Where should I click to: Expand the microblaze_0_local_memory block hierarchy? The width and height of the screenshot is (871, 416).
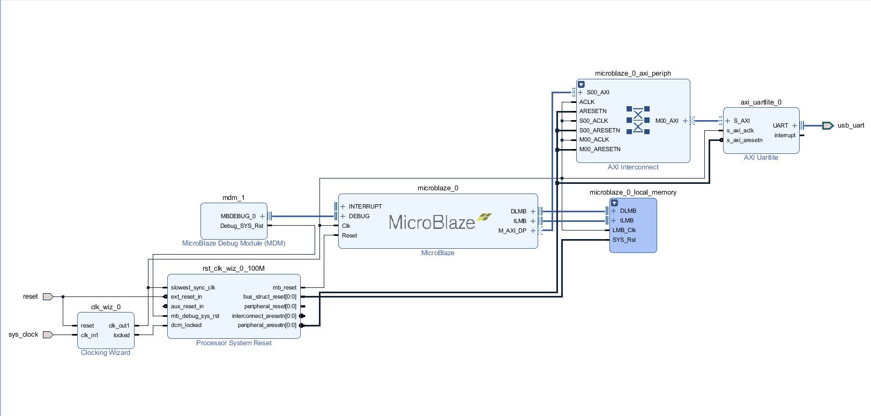(x=614, y=203)
